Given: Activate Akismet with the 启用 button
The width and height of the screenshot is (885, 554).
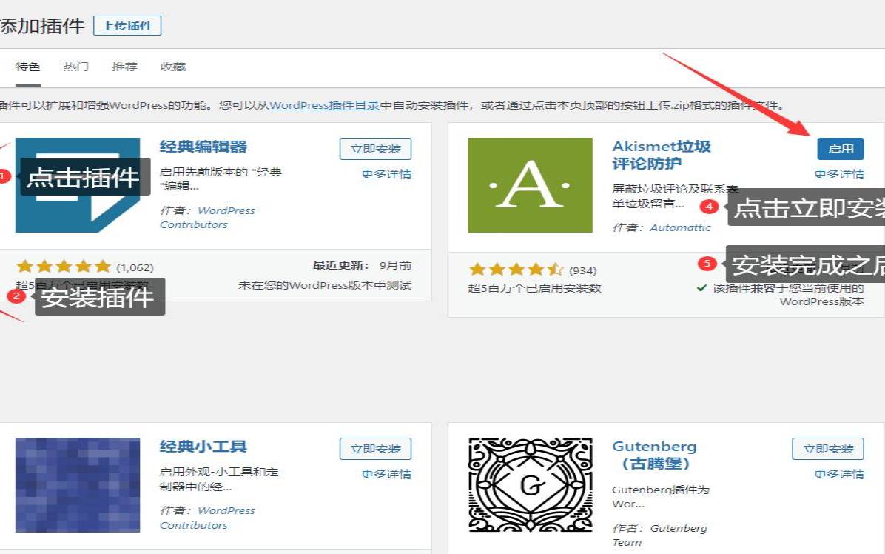Looking at the screenshot, I should [x=841, y=149].
